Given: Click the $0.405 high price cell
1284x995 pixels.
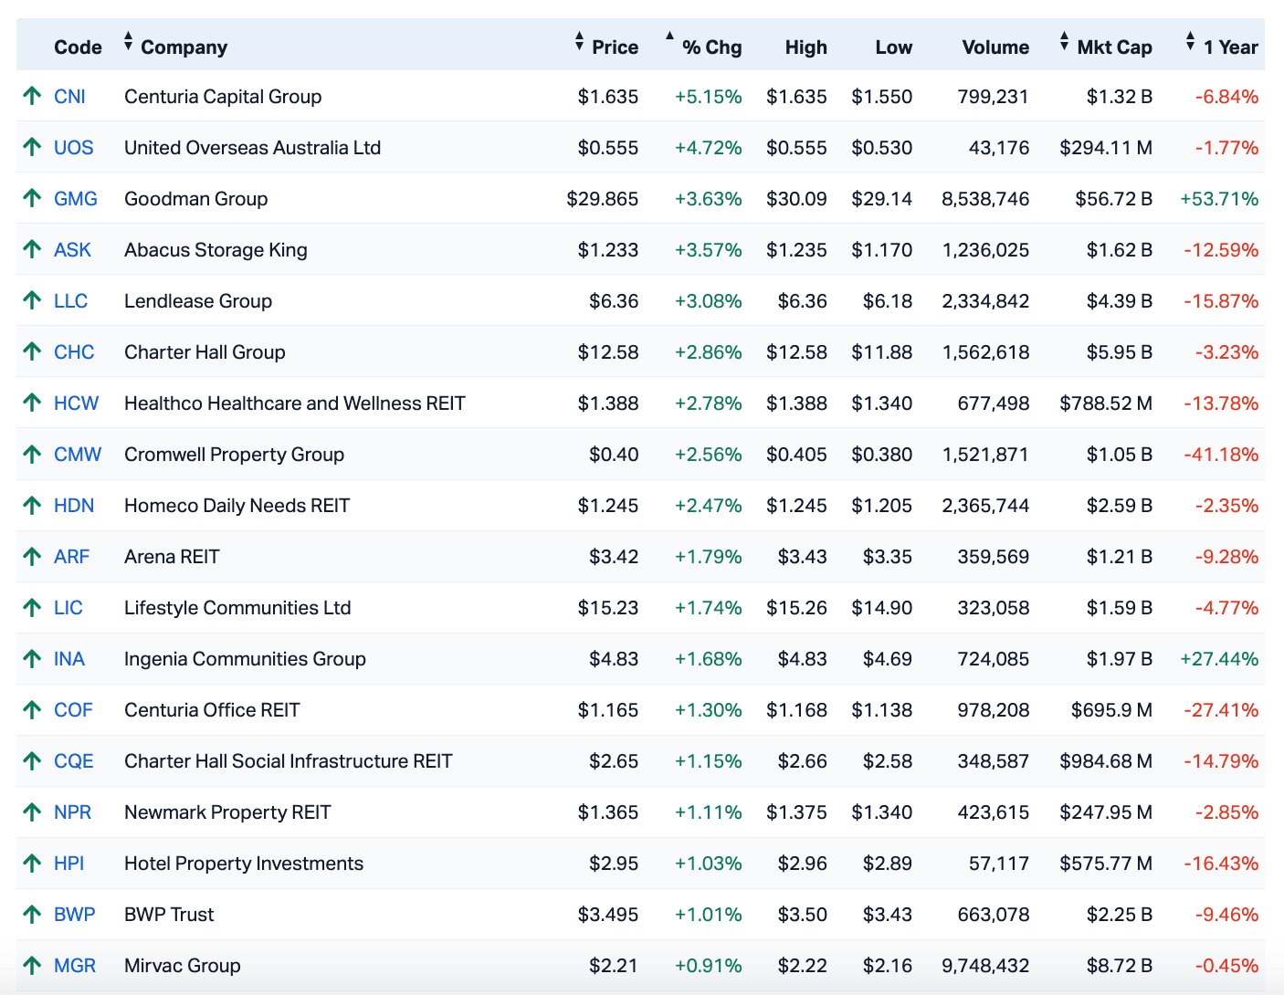Looking at the screenshot, I should pyautogui.click(x=796, y=455).
